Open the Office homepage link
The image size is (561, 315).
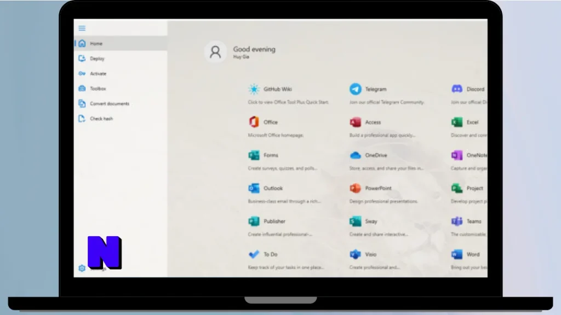click(271, 122)
